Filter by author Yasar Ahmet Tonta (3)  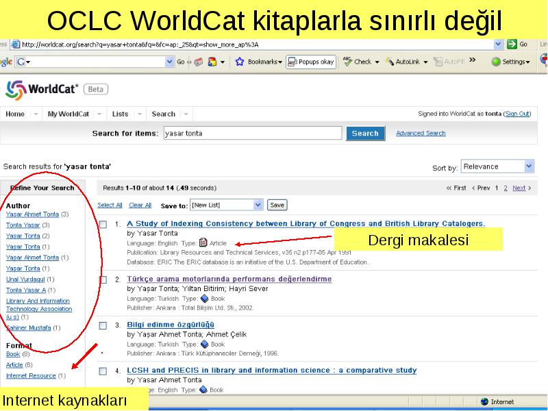pos(32,214)
